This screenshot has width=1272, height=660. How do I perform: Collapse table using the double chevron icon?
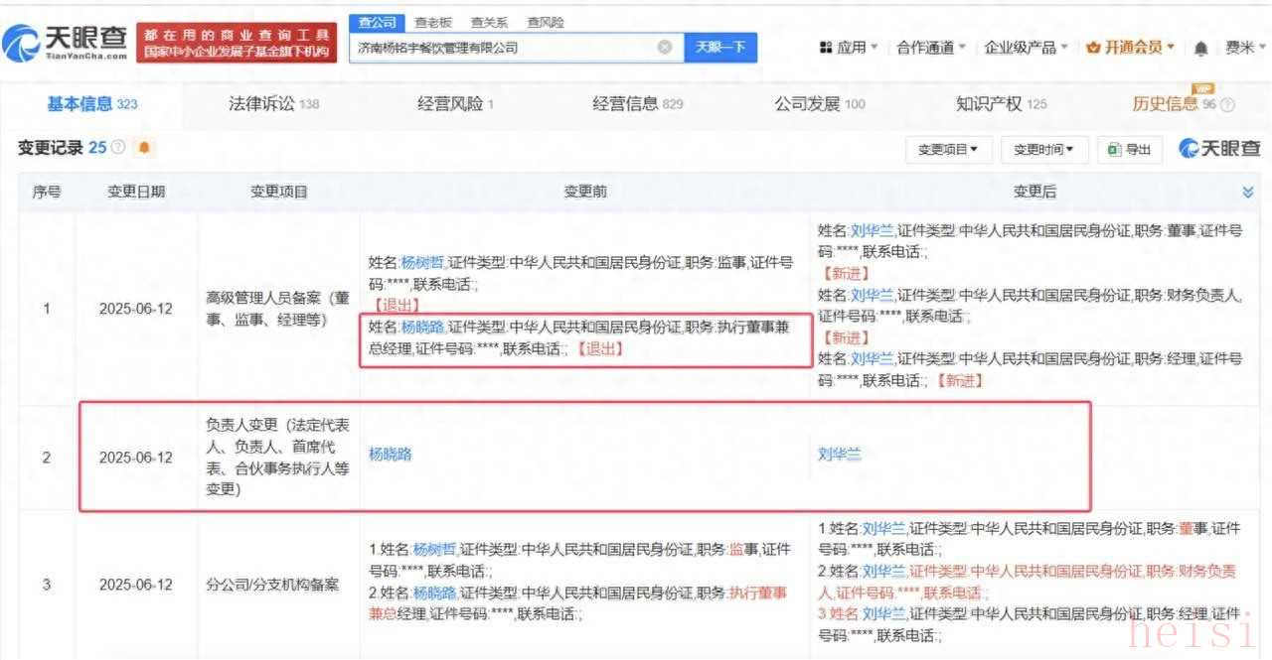1248,192
